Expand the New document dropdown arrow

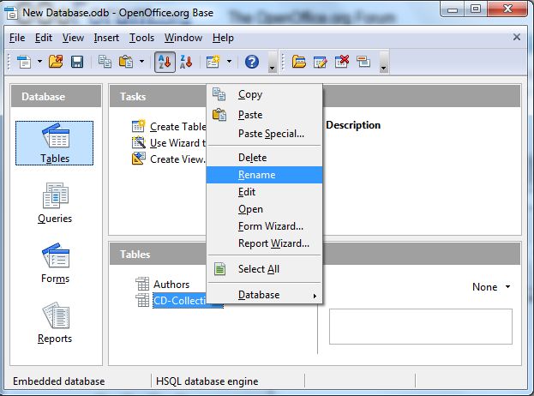pos(38,62)
